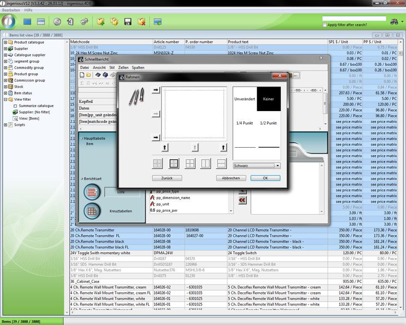
Task: Open the binoculars search icon
Action: click(x=394, y=21)
